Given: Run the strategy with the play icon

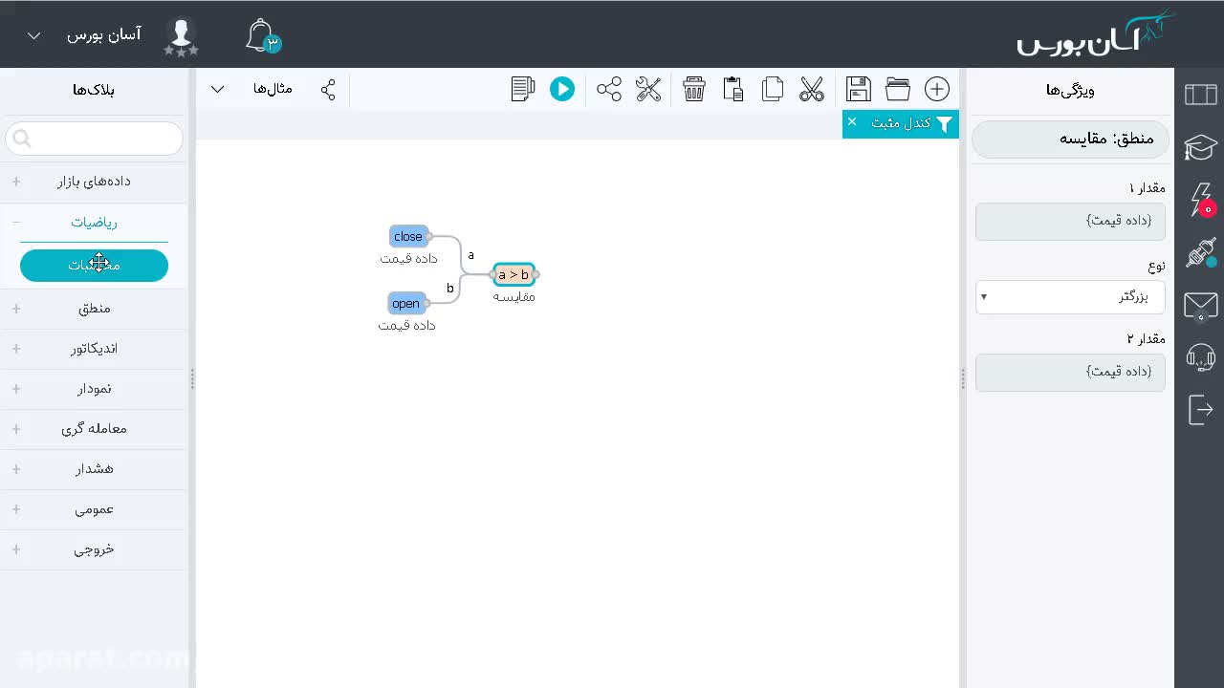Looking at the screenshot, I should click(x=562, y=89).
